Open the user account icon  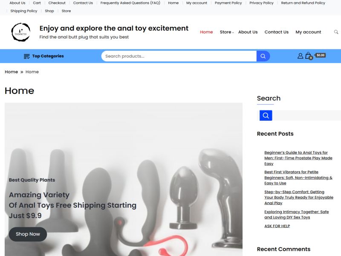[x=301, y=56]
